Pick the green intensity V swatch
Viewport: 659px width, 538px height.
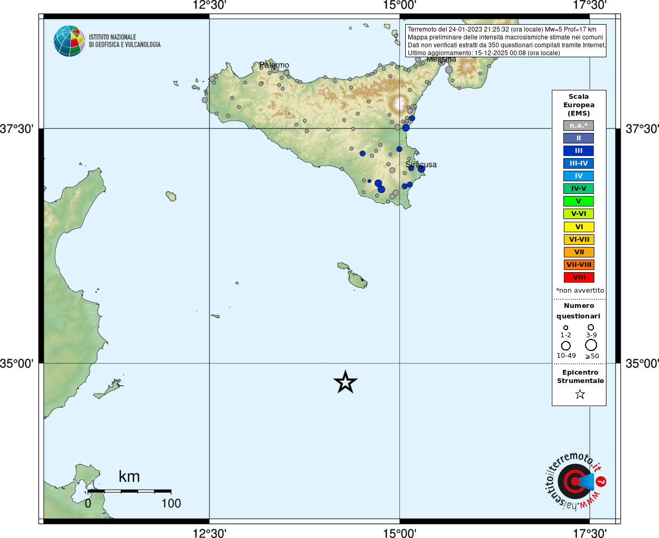579,201
